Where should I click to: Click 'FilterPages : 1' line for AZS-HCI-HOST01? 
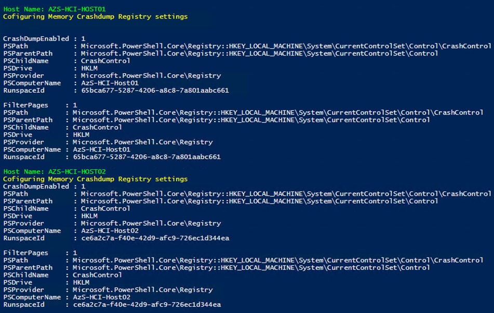coord(41,105)
